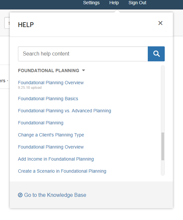Open the Foundational Planning Basics article

(48, 99)
